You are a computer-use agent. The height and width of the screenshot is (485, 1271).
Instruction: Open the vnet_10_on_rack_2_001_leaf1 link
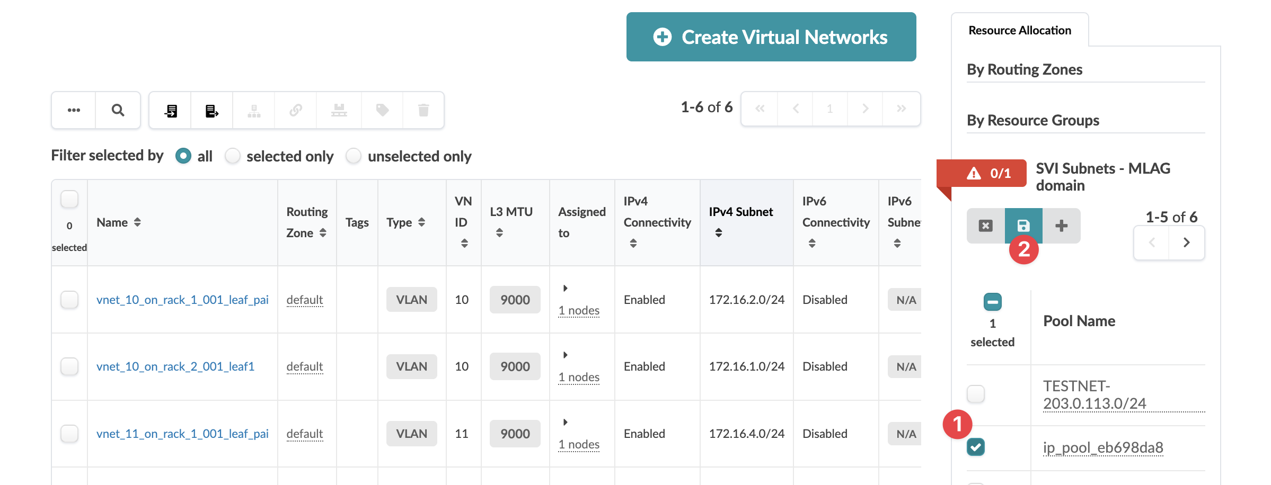point(175,366)
